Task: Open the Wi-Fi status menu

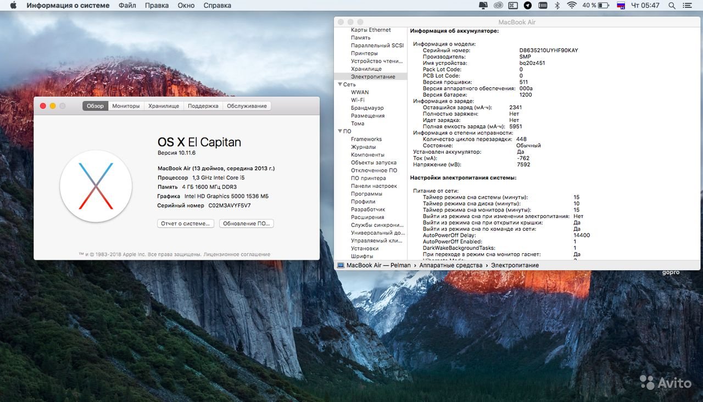Action: 572,5
